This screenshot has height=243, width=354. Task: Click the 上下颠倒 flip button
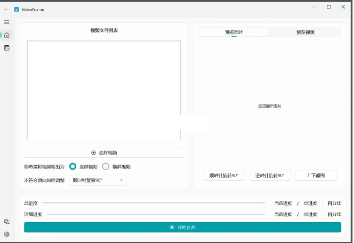316,175
